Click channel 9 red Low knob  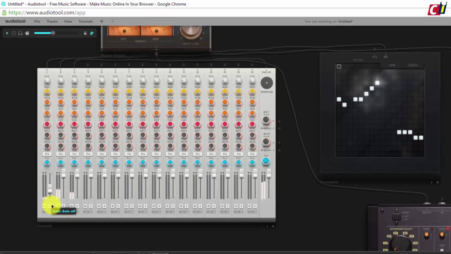[x=156, y=125]
